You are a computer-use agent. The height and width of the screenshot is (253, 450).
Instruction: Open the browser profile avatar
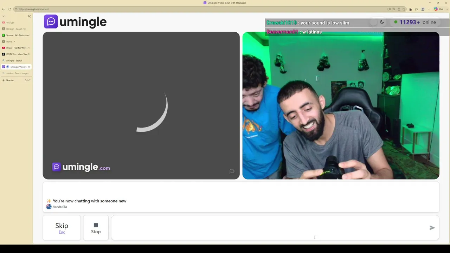423,9
